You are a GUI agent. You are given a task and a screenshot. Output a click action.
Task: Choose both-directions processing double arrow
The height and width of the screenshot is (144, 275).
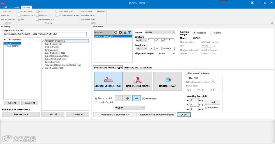pyautogui.click(x=136, y=98)
